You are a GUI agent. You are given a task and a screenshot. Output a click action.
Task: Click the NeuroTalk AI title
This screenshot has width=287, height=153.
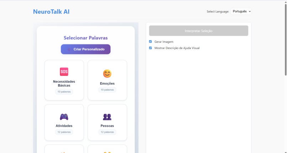pyautogui.click(x=51, y=12)
